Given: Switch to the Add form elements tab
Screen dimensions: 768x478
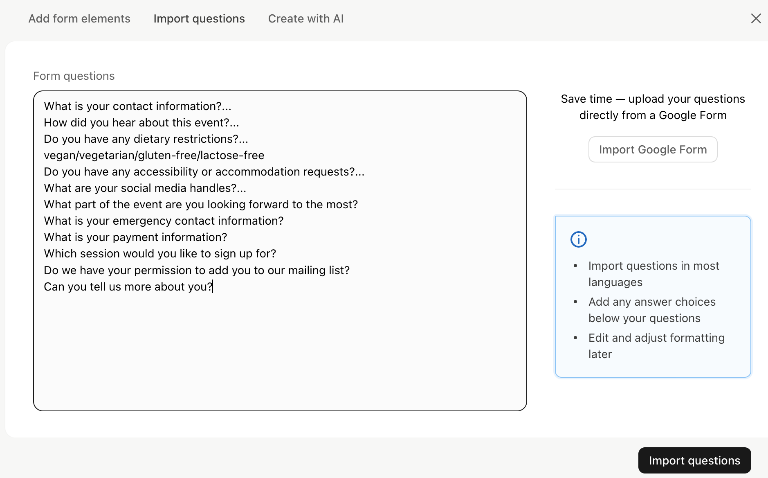Looking at the screenshot, I should (x=79, y=18).
